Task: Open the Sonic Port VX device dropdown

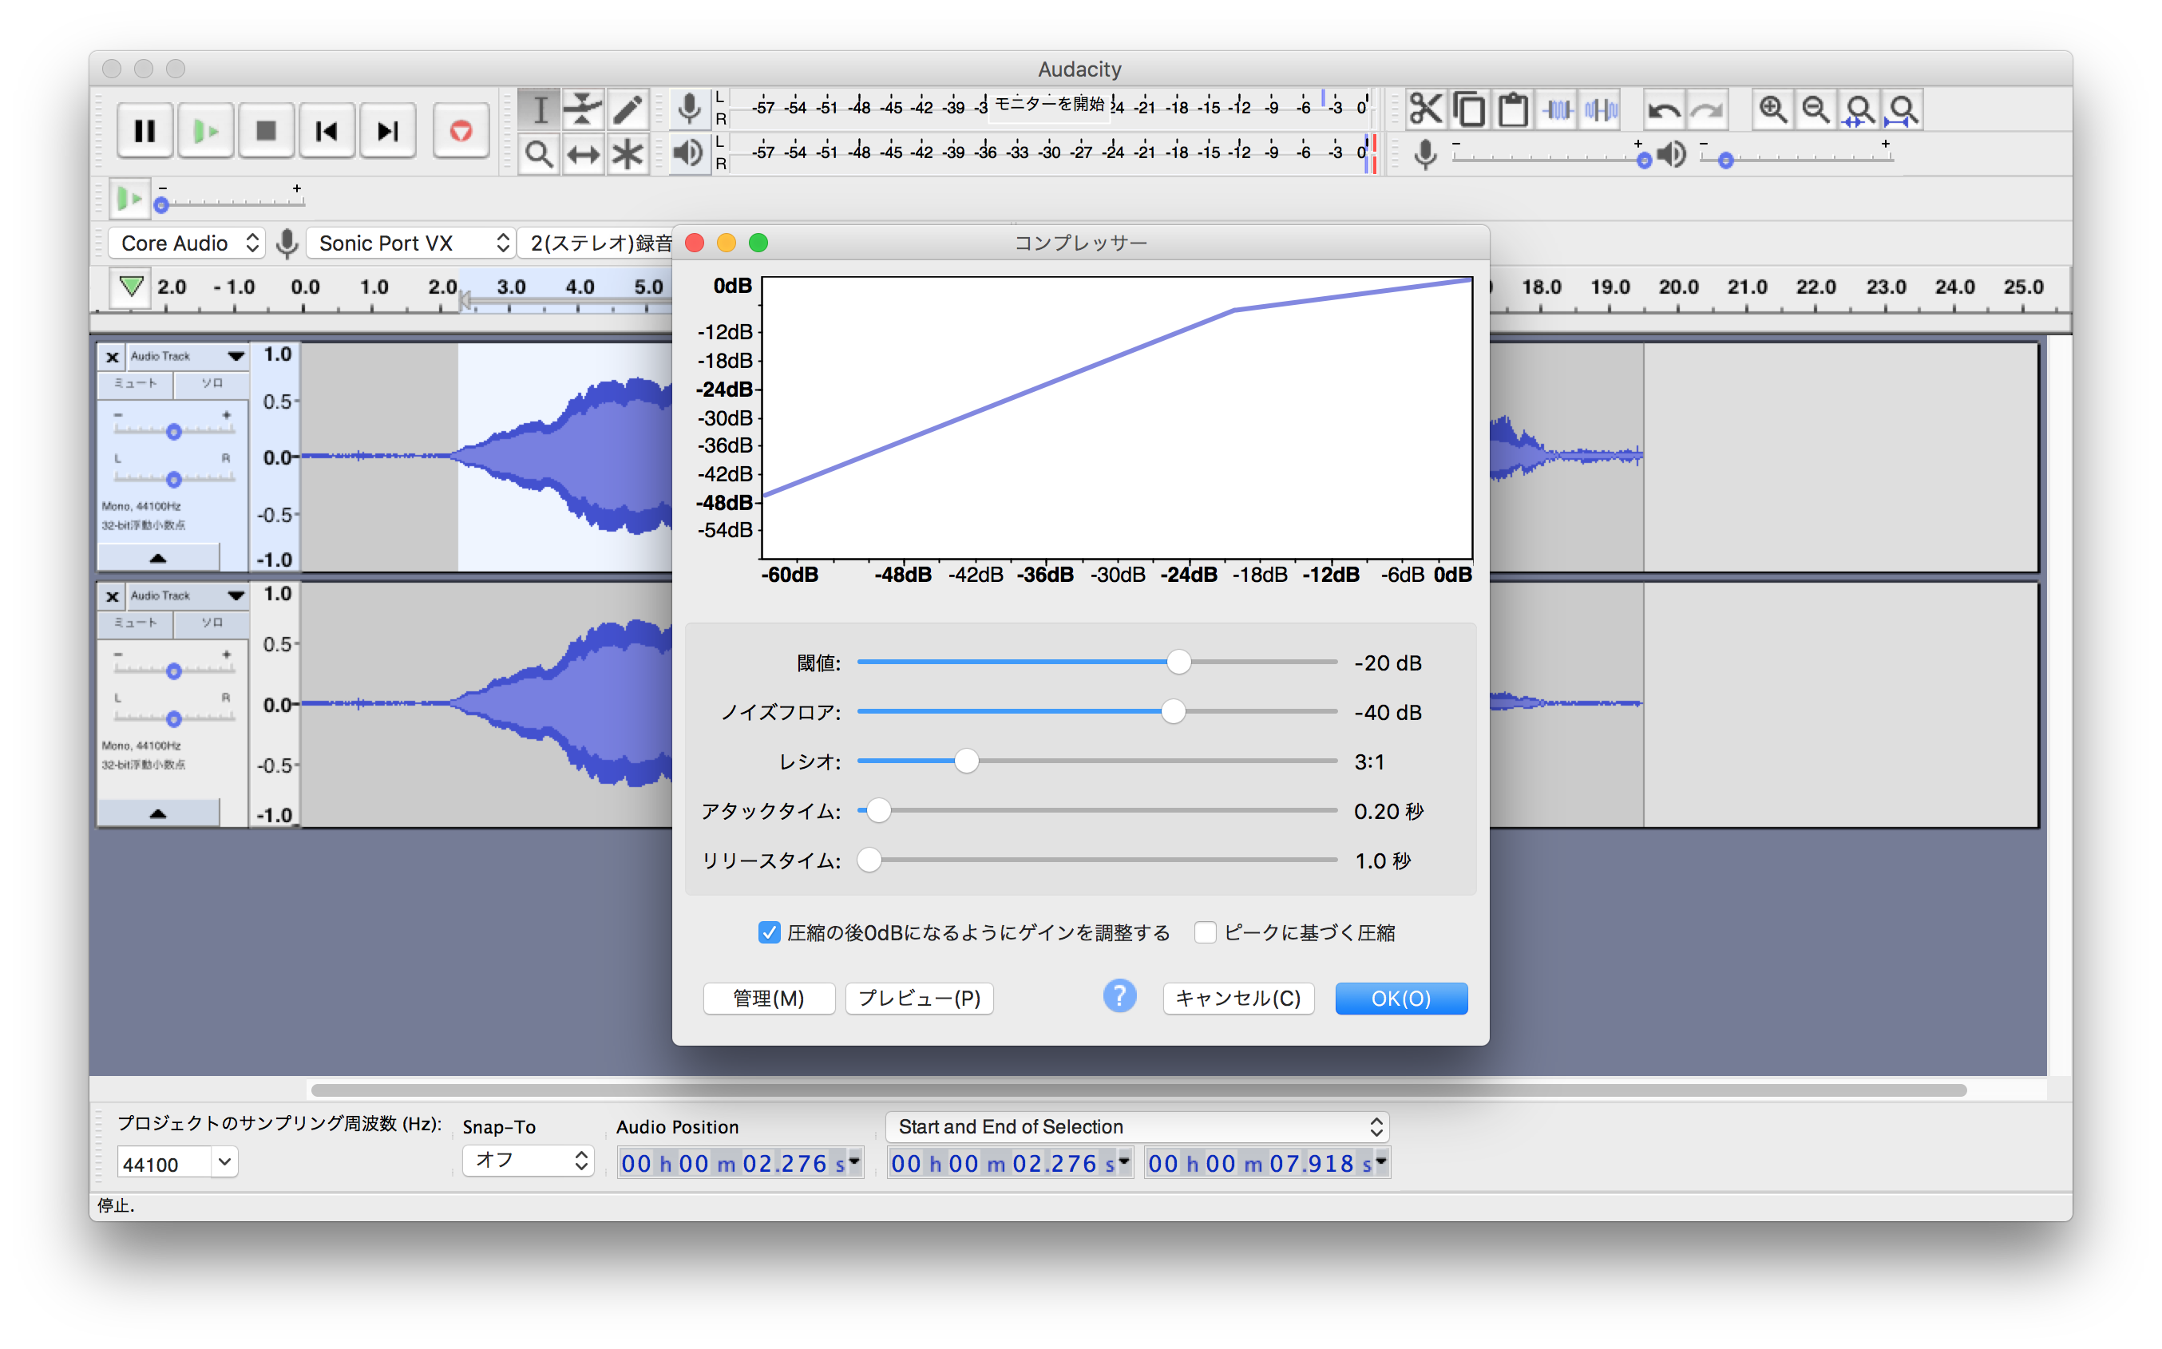Action: 411,243
